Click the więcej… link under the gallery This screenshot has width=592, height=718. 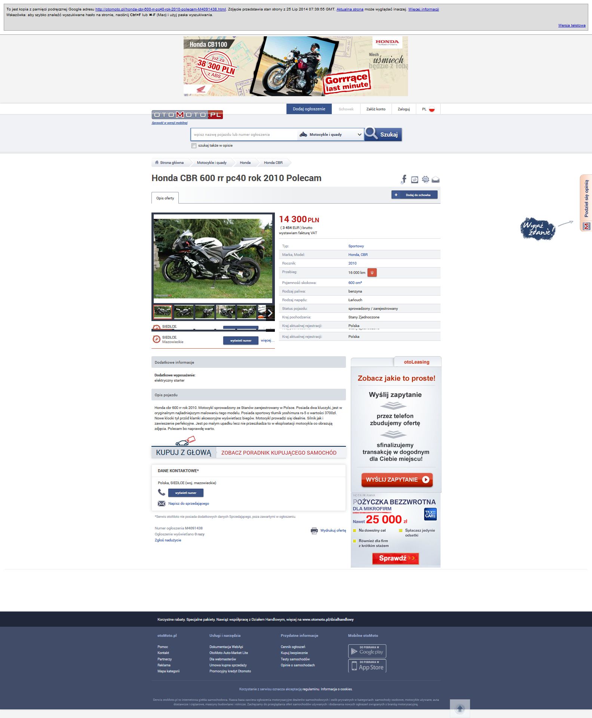(267, 340)
